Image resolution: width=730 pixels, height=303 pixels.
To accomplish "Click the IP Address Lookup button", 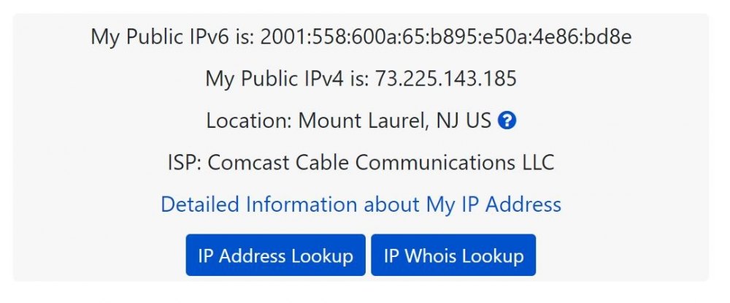I will [276, 255].
